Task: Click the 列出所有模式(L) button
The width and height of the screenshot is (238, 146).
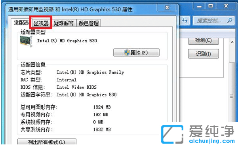Action: pos(47,142)
